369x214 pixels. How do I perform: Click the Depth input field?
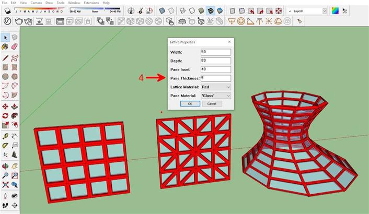point(216,61)
